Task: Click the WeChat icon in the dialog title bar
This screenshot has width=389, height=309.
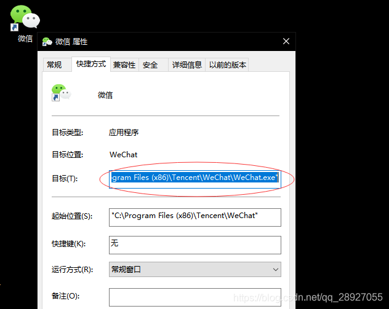Action: tap(47, 42)
